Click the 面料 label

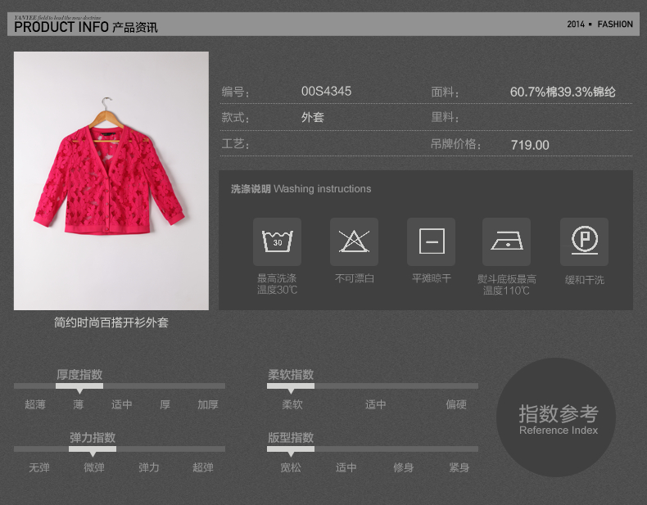(445, 92)
